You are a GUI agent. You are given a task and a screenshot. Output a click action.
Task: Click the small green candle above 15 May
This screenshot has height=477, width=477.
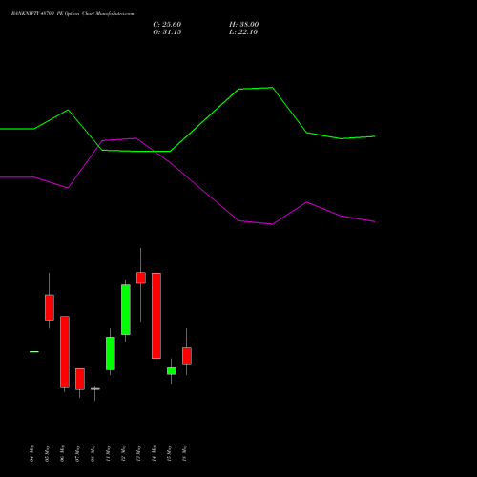pyautogui.click(x=172, y=371)
